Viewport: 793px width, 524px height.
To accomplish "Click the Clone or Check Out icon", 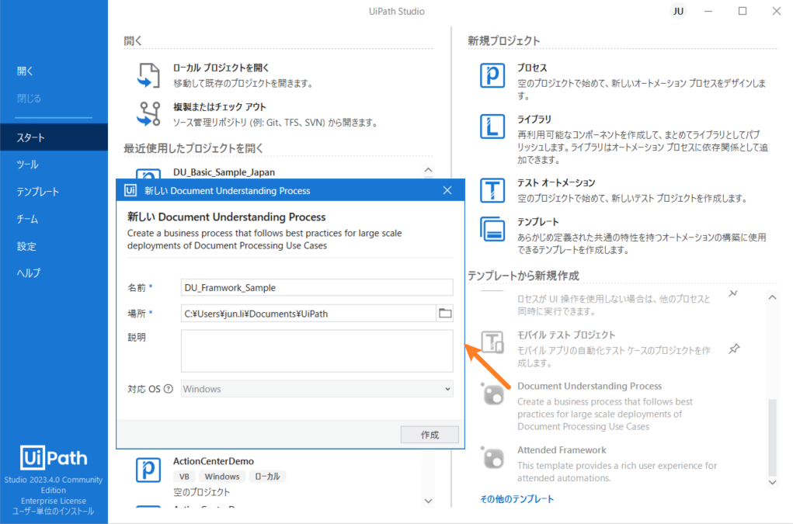I will coord(148,113).
